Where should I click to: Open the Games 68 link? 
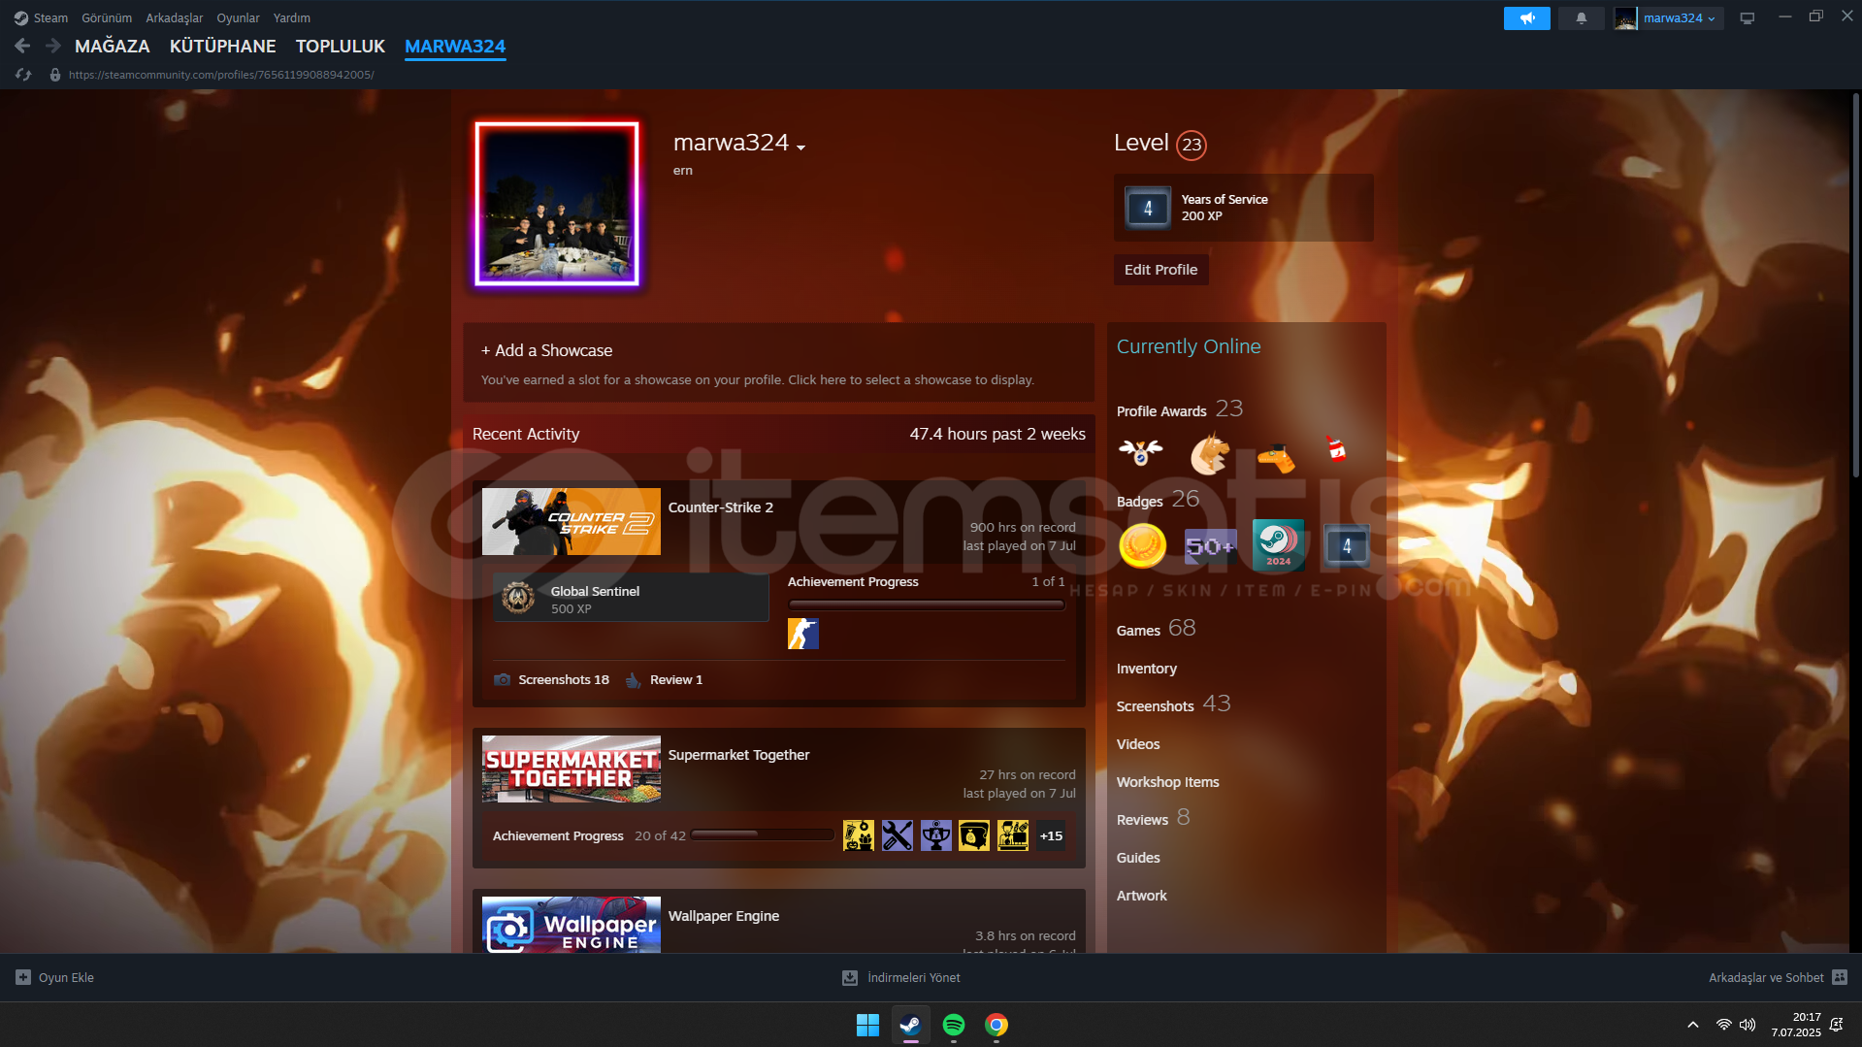point(1157,629)
